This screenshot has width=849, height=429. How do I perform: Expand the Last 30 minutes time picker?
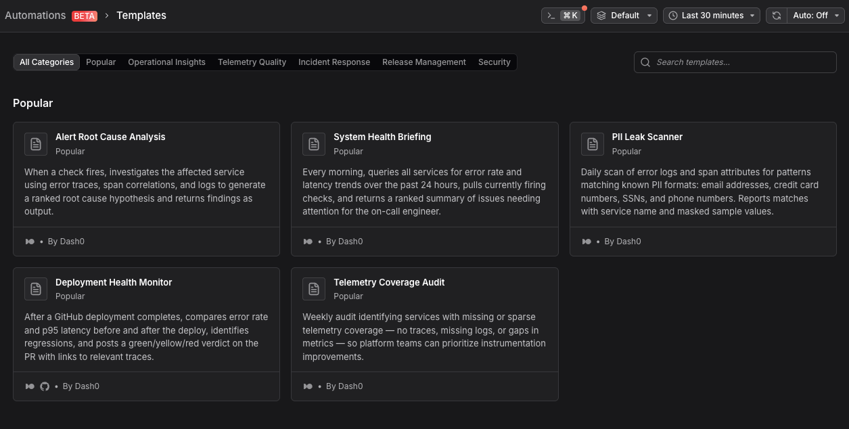pos(712,16)
